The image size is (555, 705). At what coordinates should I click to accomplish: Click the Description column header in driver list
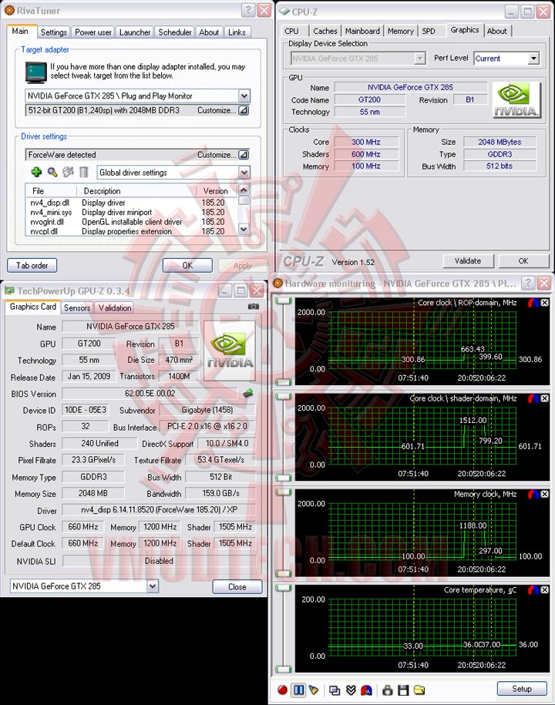tap(136, 190)
